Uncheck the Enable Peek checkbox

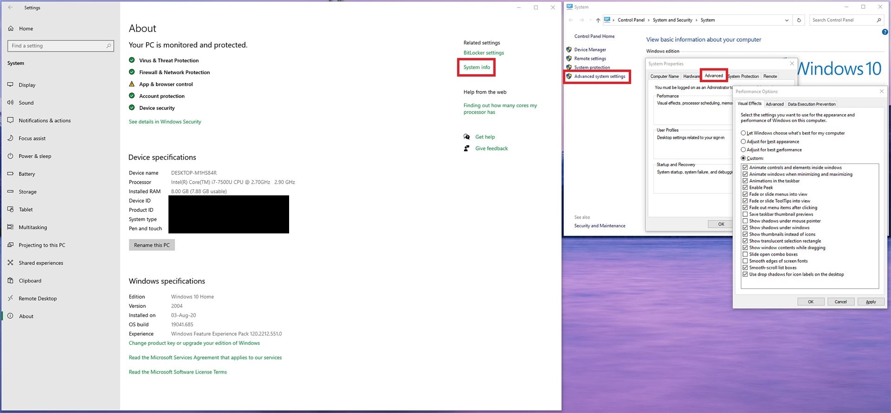[745, 187]
